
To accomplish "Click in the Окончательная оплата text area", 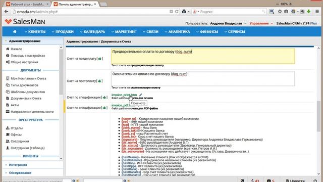I will [x=203, y=78].
